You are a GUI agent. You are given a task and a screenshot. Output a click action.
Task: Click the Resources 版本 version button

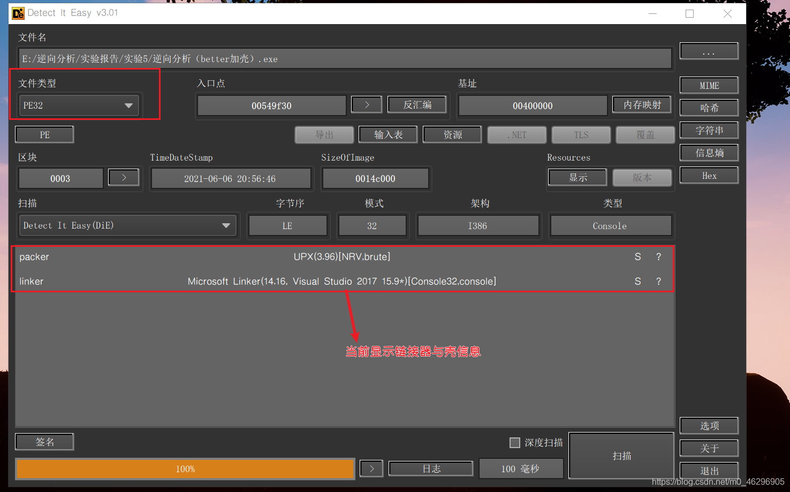[642, 177]
